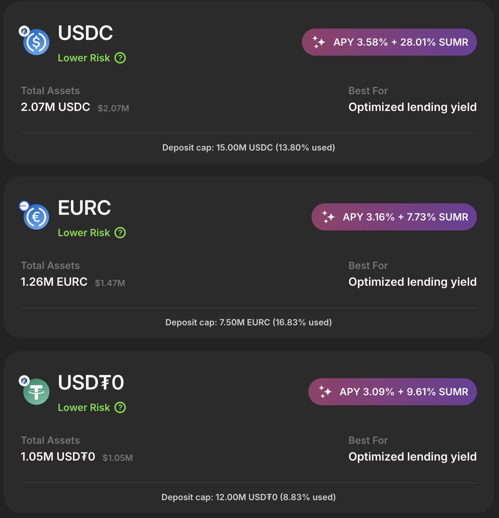Screen dimensions: 499x518
Task: Click the sparkle icon in EURC APY badge
Action: (328, 217)
